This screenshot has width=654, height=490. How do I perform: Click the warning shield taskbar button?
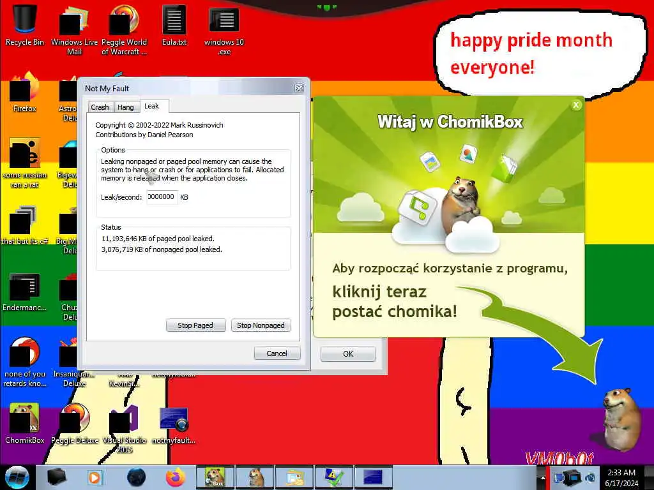[x=333, y=477]
